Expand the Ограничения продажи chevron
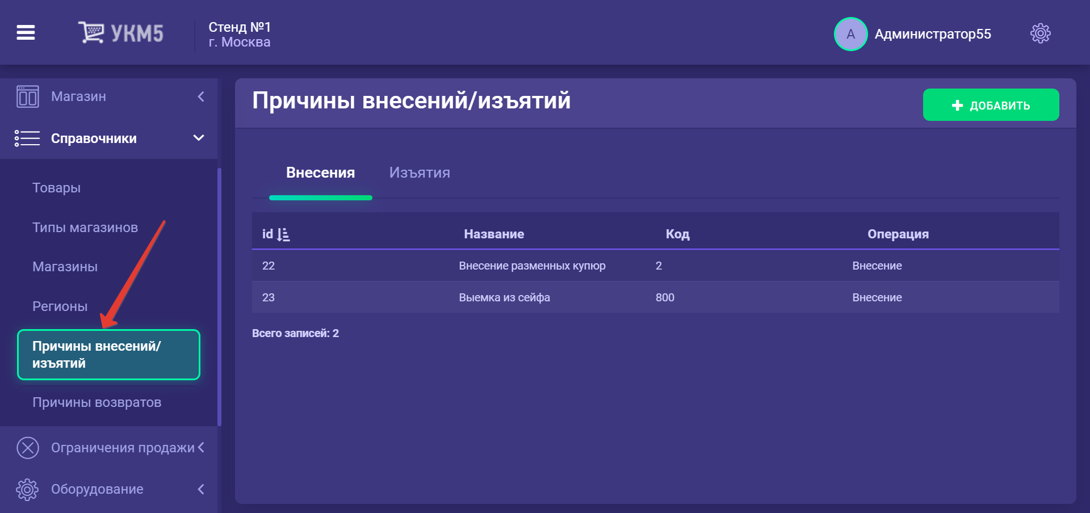The image size is (1090, 513). [201, 448]
